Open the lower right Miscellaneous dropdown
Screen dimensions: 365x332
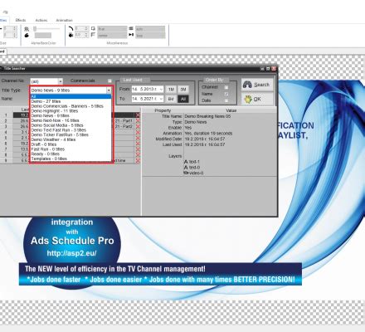(x=150, y=36)
